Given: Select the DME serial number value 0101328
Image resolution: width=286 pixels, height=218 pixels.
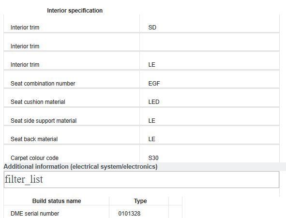Looking at the screenshot, I should pyautogui.click(x=129, y=214).
